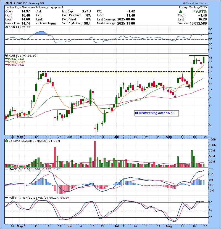Click the solid blue line above 16

coord(199,55)
